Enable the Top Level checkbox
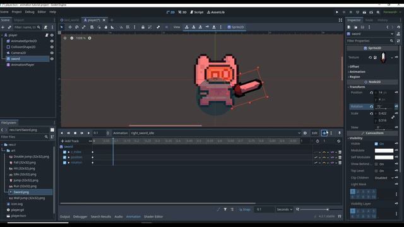 pyautogui.click(x=376, y=171)
